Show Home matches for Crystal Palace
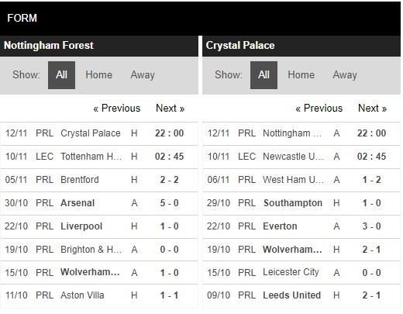Screen dimensions: 403x314 tap(301, 75)
